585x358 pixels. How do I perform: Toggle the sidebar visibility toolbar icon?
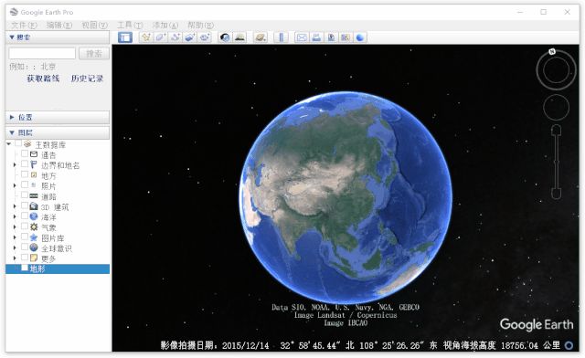click(125, 37)
